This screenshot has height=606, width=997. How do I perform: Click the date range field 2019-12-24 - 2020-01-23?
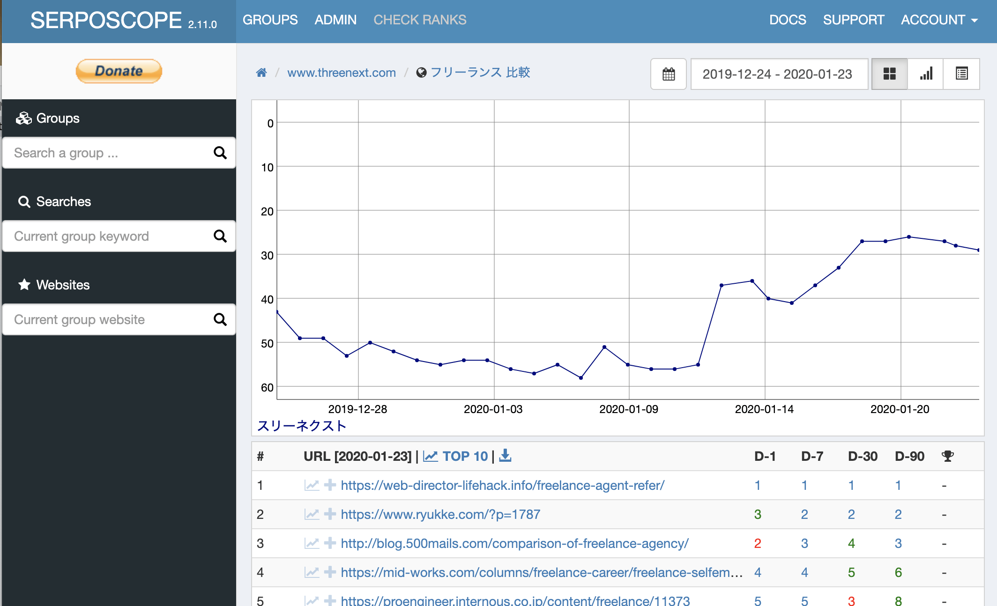coord(779,74)
